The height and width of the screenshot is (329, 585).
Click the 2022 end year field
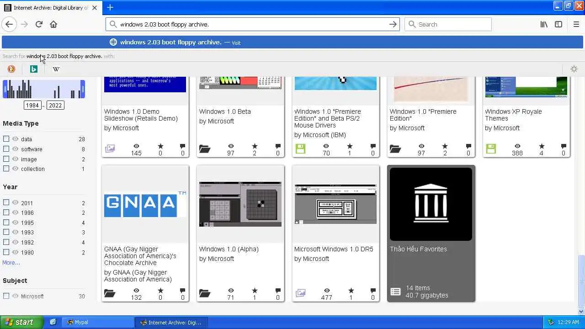click(x=55, y=105)
